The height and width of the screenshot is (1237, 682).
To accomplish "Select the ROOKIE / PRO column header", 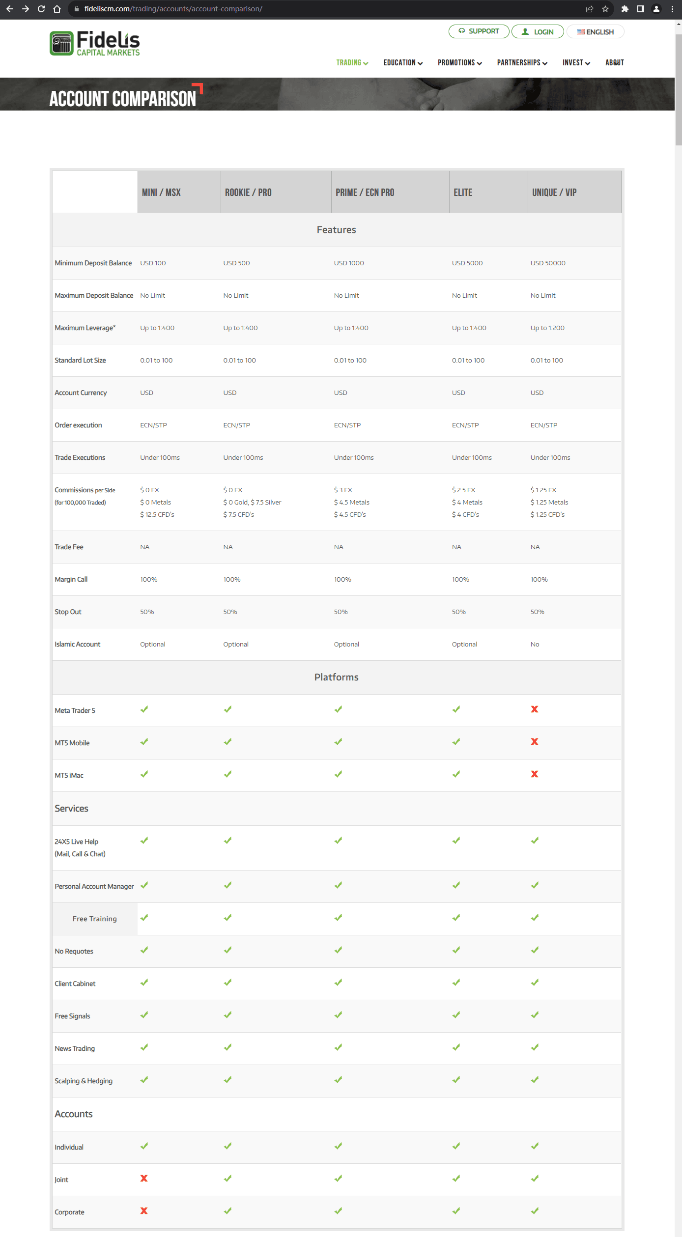I will coord(276,192).
